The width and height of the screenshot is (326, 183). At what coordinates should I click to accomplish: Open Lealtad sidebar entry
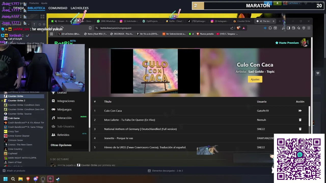point(62,93)
